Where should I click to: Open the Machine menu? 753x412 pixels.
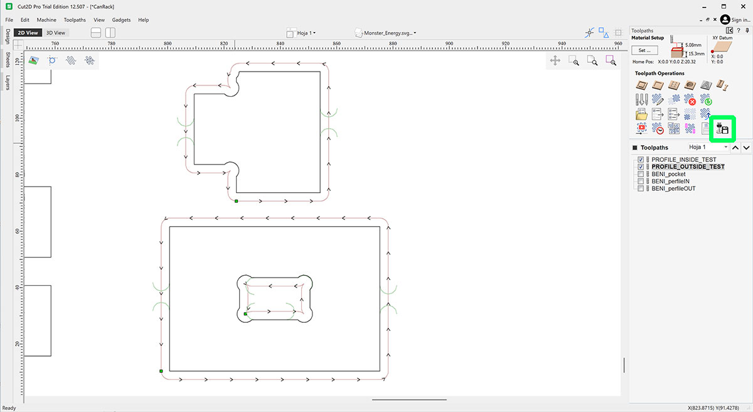click(46, 20)
